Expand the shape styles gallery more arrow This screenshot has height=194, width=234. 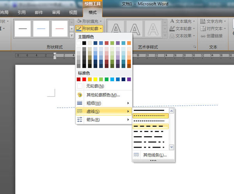pos(72,35)
